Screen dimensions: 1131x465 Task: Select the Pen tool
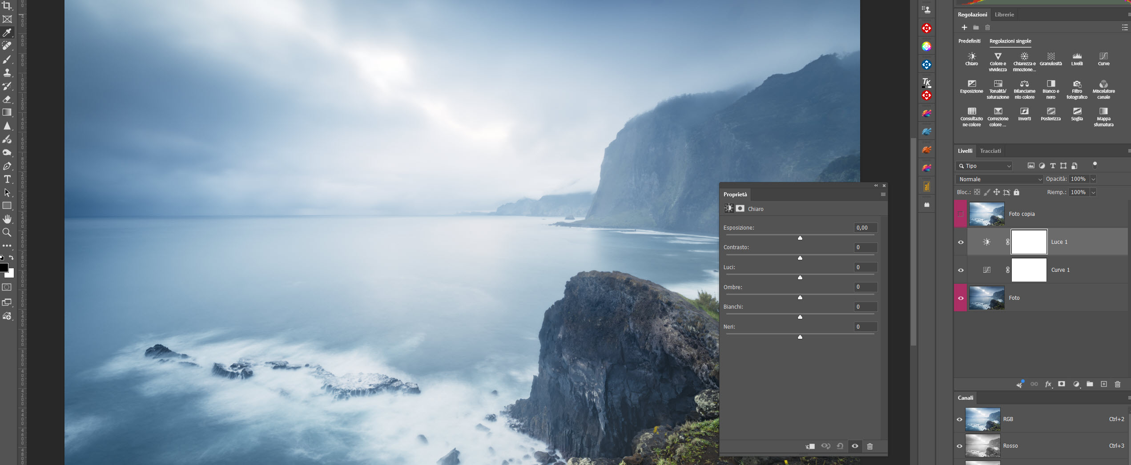(x=7, y=166)
